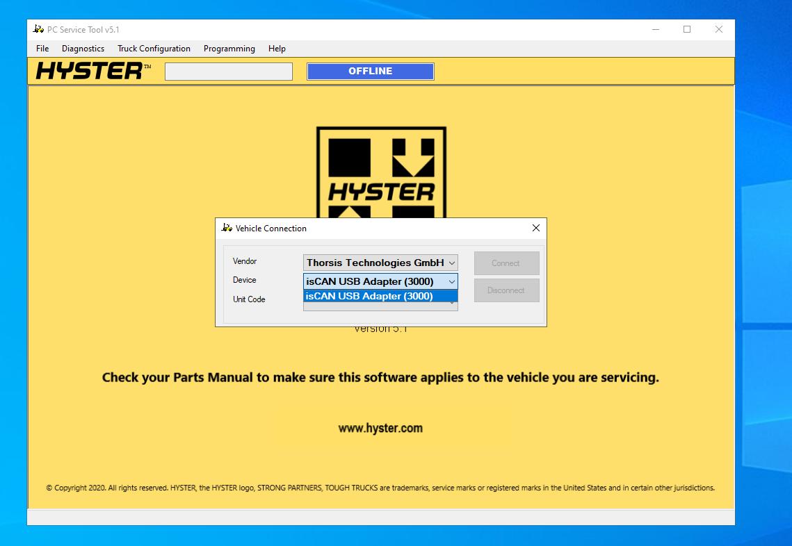792x546 pixels.
Task: Click the Vehicle Connection dialog's forklift icon
Action: (x=226, y=228)
